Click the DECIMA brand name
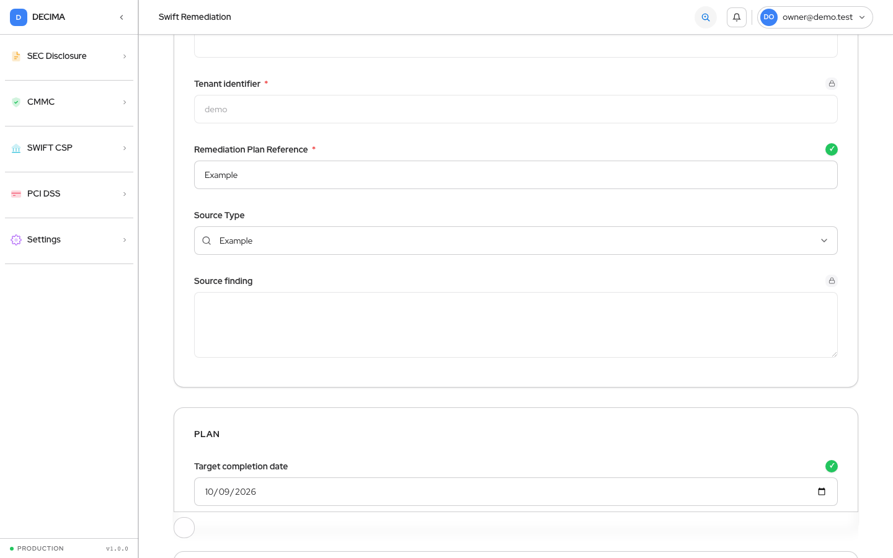 pyautogui.click(x=48, y=17)
